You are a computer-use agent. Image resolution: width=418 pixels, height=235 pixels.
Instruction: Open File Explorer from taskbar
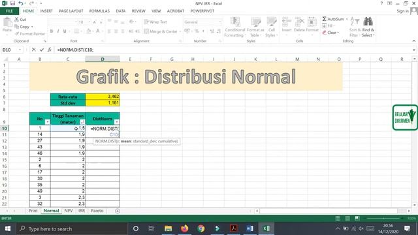pos(168,228)
